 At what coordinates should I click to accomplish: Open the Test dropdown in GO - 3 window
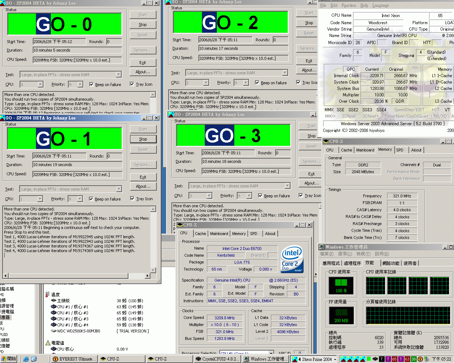(x=288, y=186)
